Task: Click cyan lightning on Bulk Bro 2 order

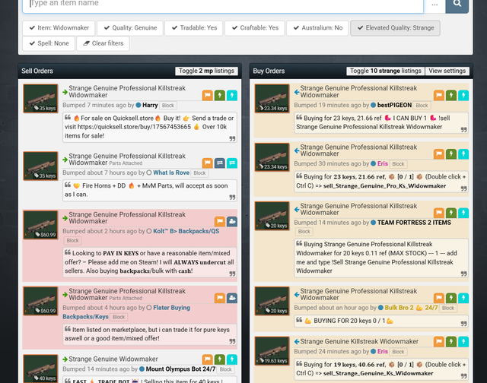Action: [463, 298]
